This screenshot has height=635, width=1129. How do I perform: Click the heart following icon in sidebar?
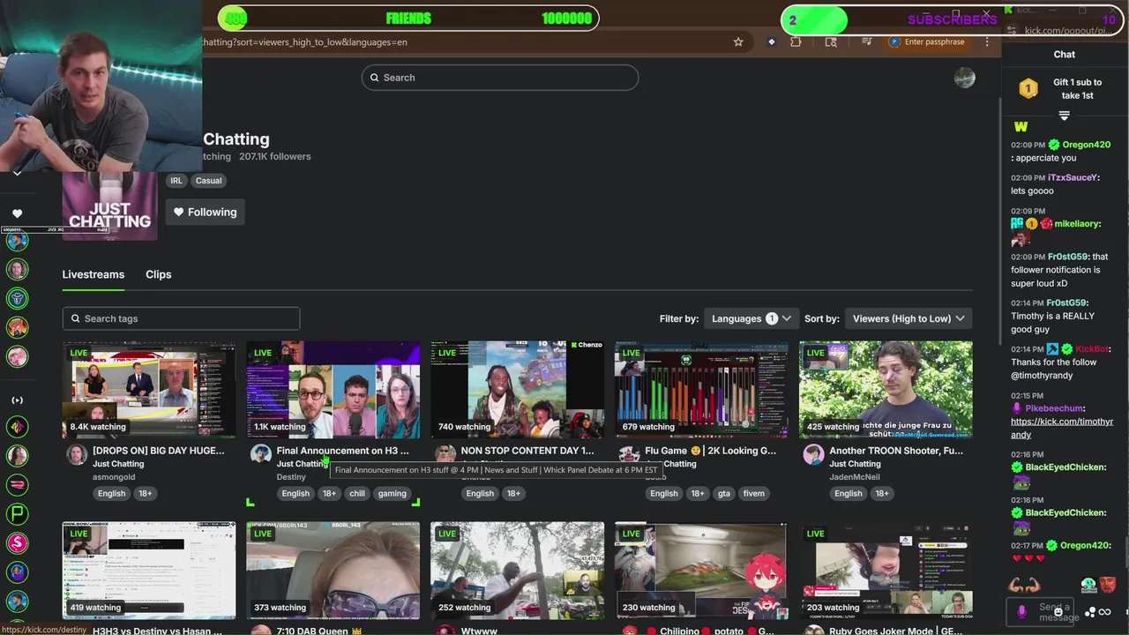(x=17, y=213)
